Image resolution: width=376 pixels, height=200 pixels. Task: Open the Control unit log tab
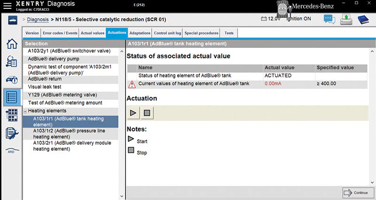click(167, 33)
